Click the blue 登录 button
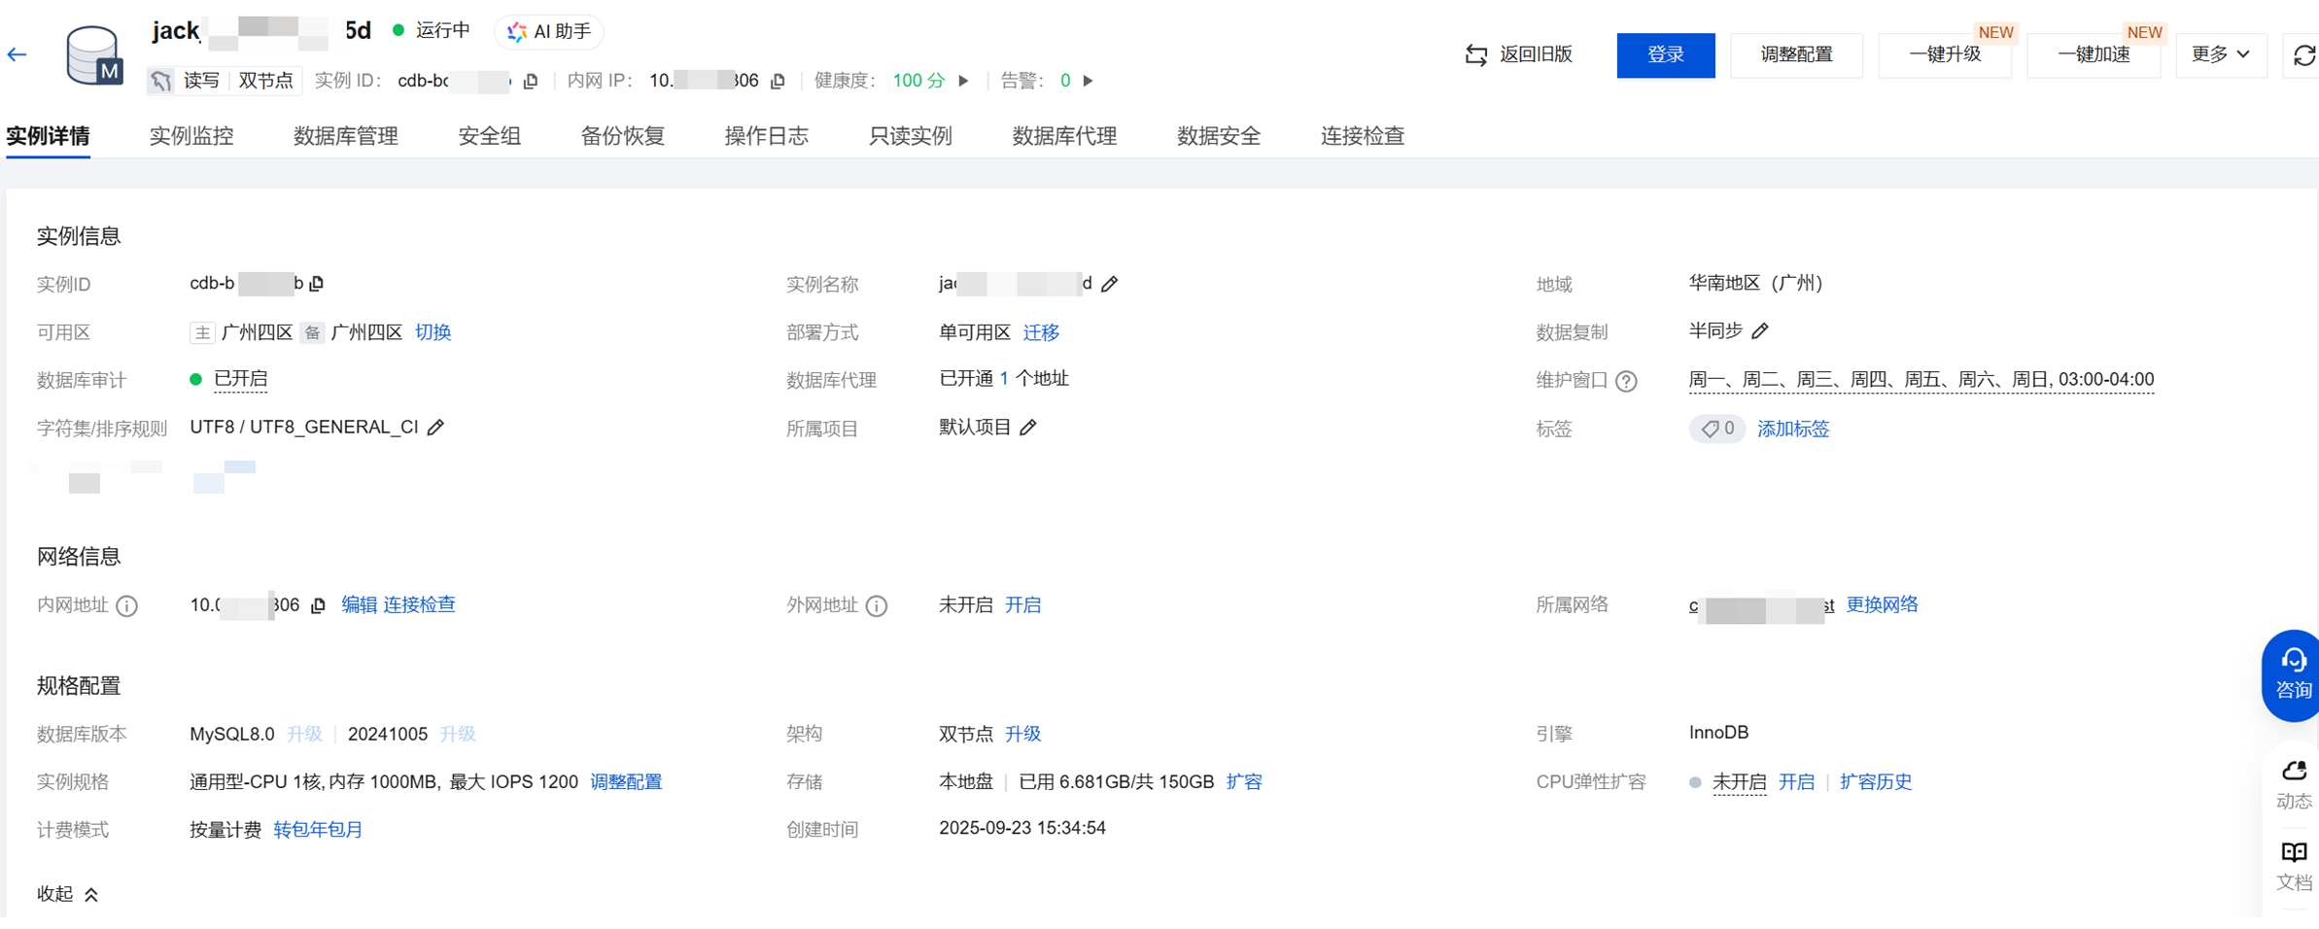The image size is (2319, 929). (1665, 54)
